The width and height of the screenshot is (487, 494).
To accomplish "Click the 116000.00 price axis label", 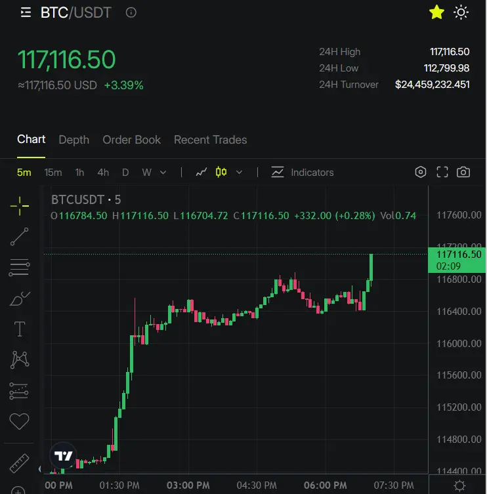I will pyautogui.click(x=459, y=343).
